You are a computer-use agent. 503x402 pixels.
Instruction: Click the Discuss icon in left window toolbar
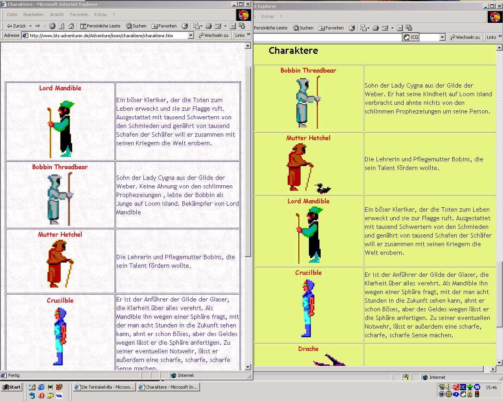point(233,26)
